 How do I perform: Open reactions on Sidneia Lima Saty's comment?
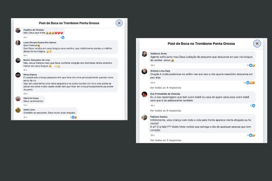249,83
